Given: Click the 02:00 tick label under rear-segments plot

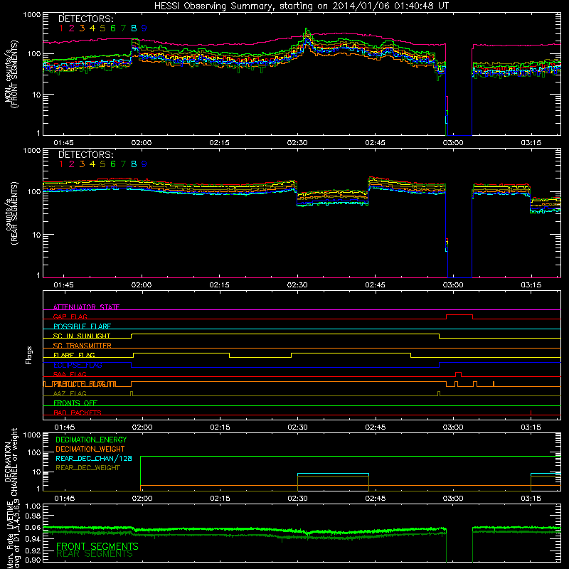Looking at the screenshot, I should (142, 285).
